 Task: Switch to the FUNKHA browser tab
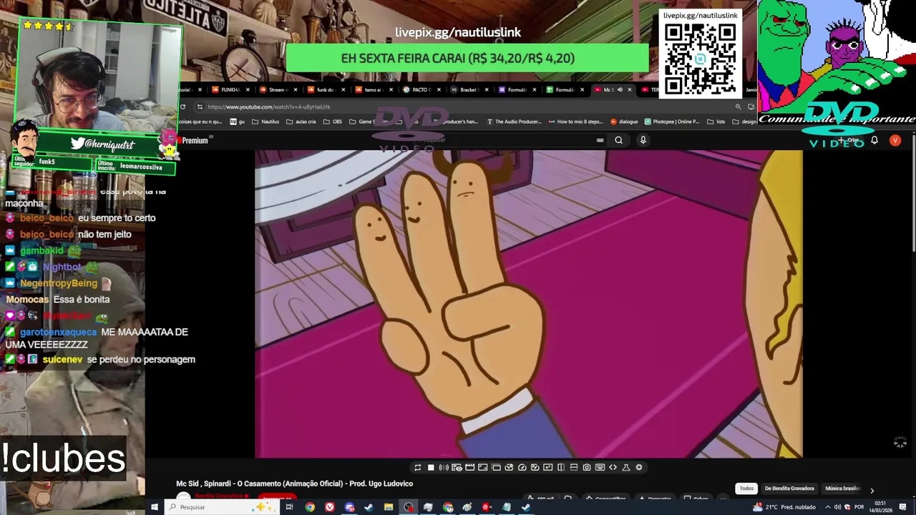[x=230, y=89]
